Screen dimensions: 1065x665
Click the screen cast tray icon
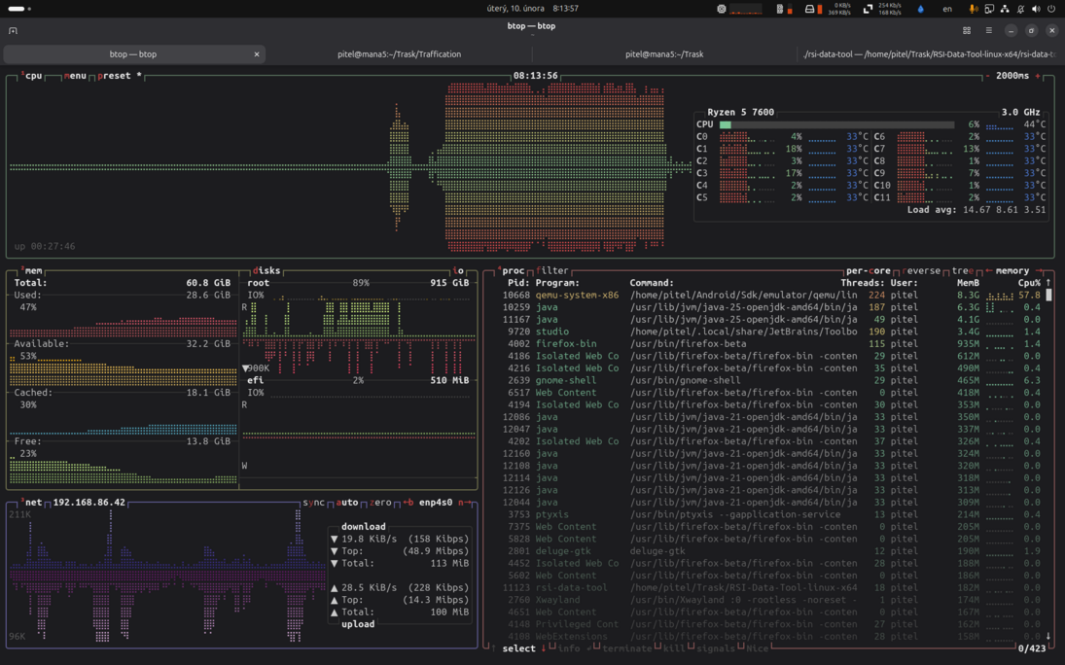(989, 9)
